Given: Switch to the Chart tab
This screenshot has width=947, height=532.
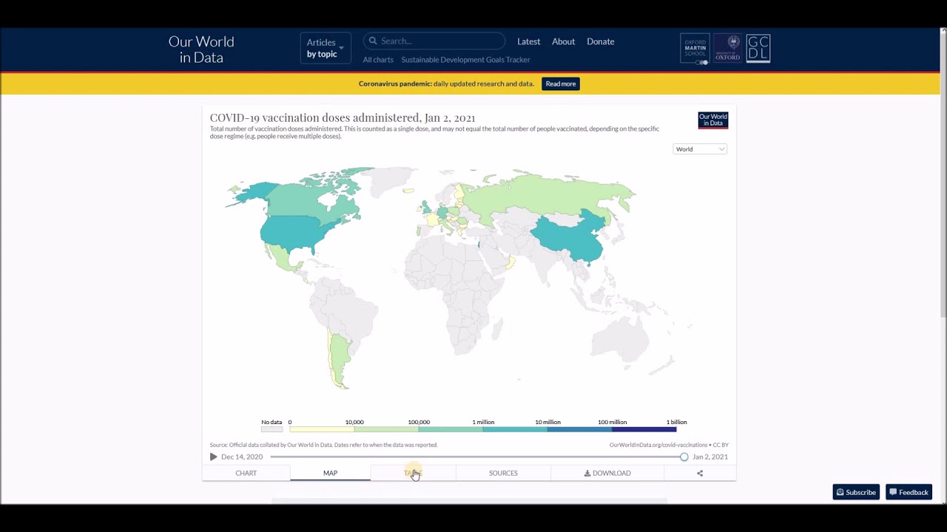Looking at the screenshot, I should tap(246, 473).
